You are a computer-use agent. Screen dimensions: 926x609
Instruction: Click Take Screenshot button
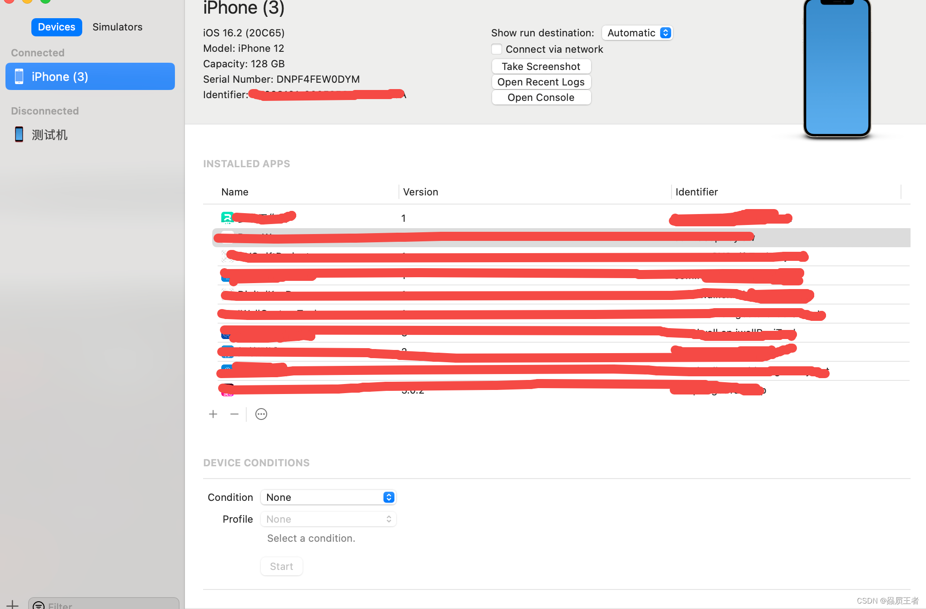(x=541, y=66)
